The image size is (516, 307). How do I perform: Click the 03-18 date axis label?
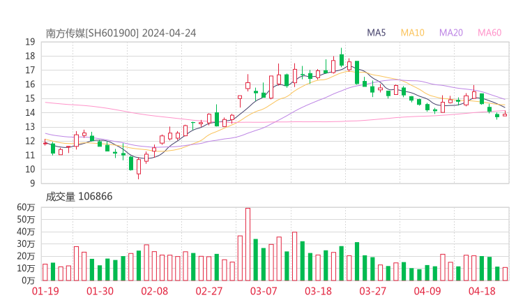(318, 291)
